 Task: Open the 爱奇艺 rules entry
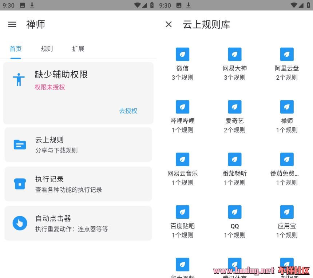coord(235,116)
